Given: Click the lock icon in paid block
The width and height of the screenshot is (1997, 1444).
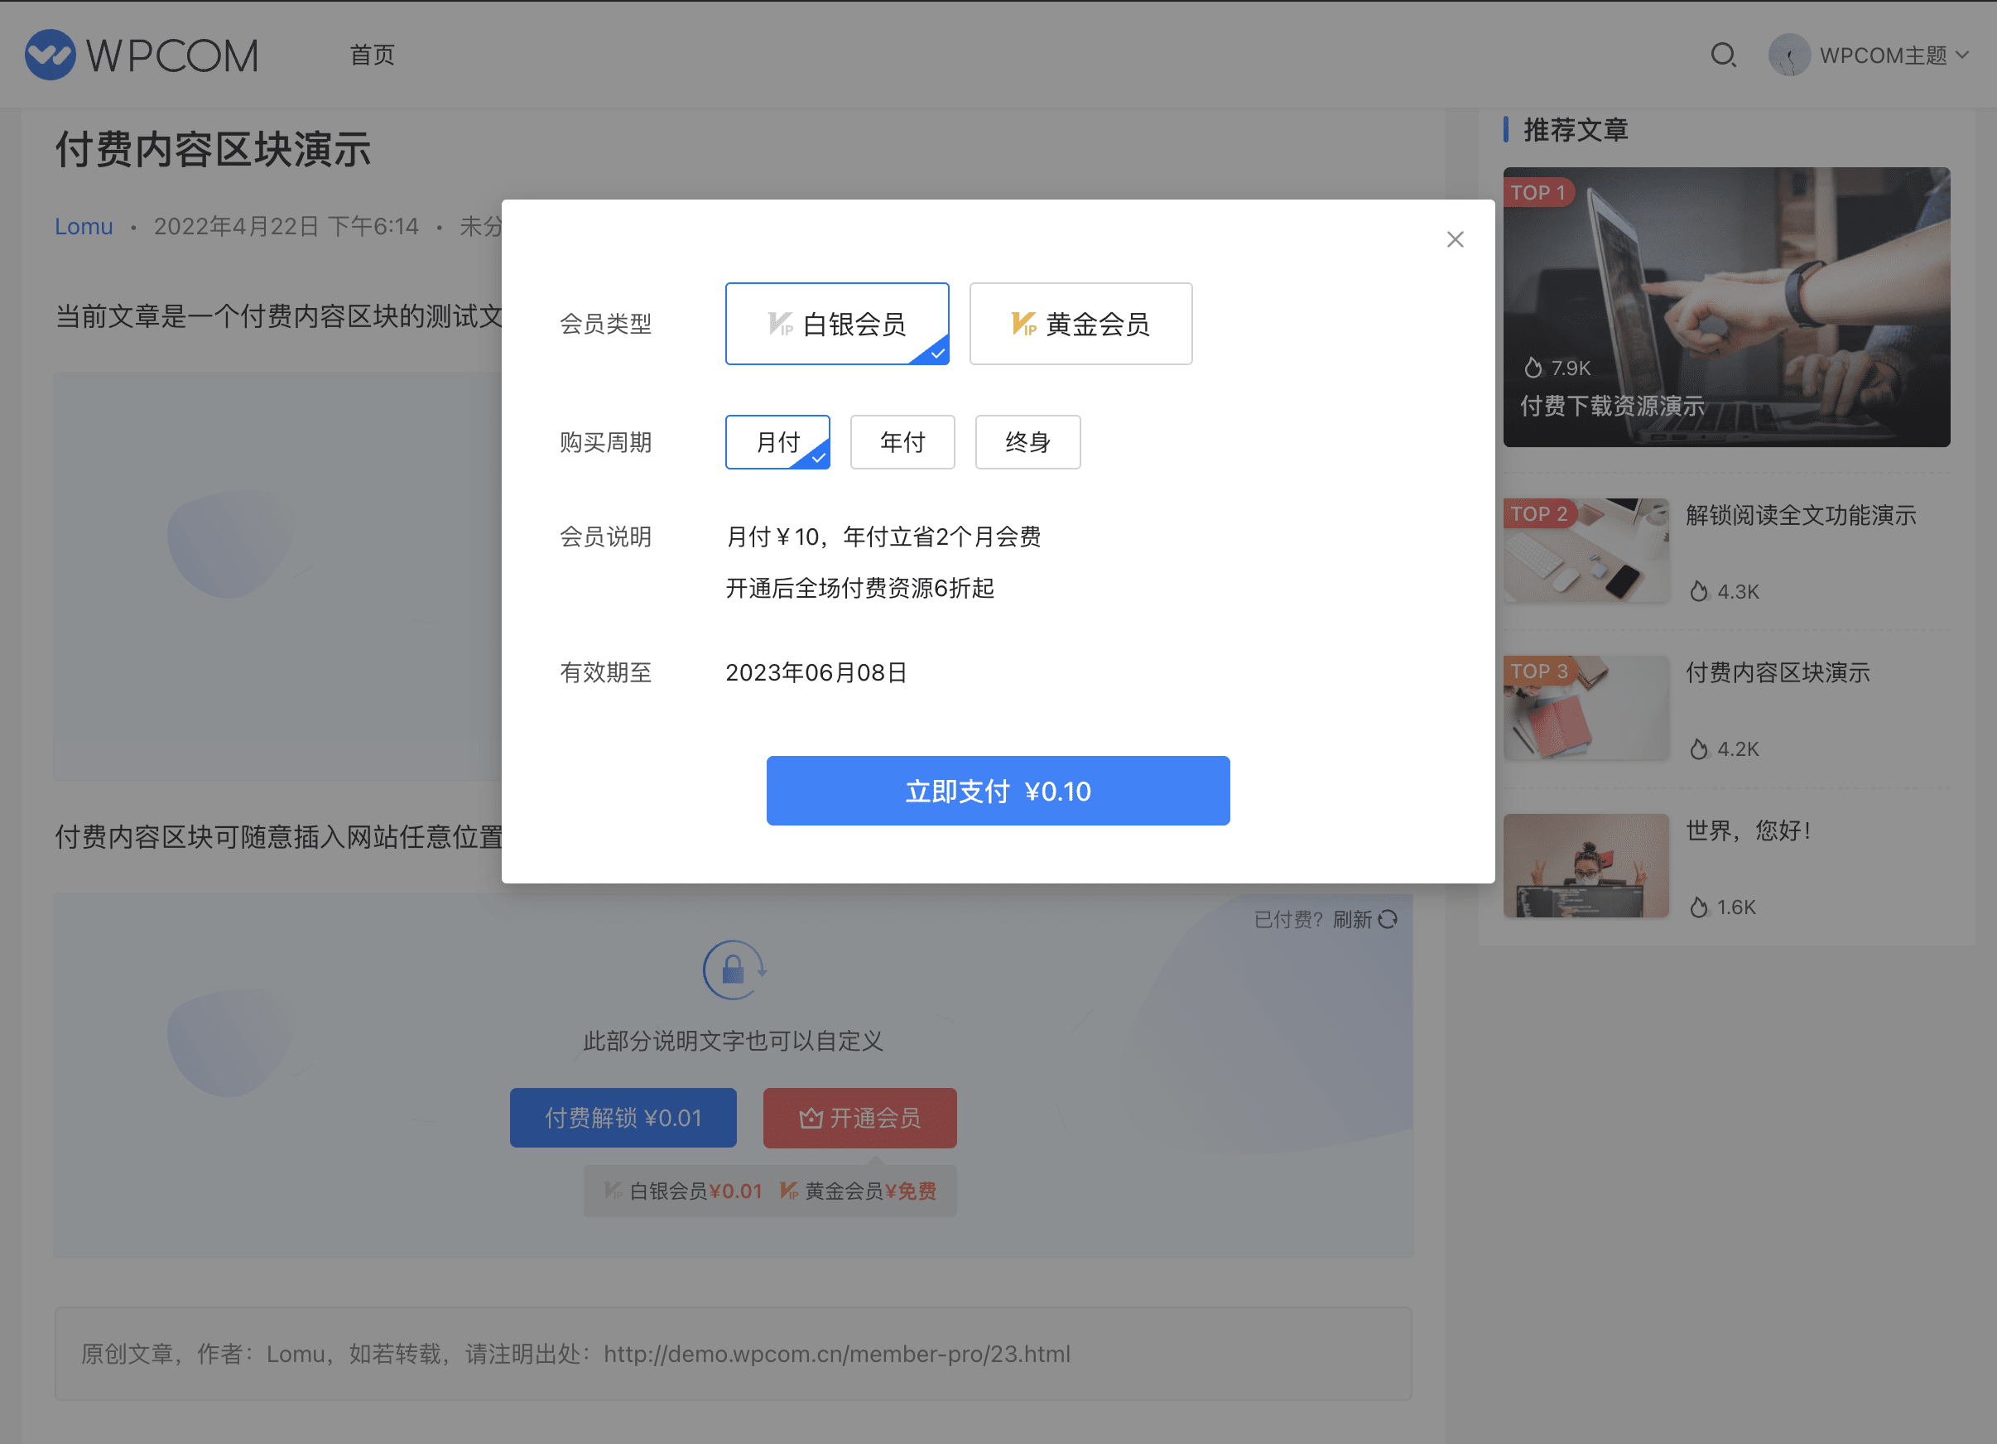Looking at the screenshot, I should tap(734, 970).
